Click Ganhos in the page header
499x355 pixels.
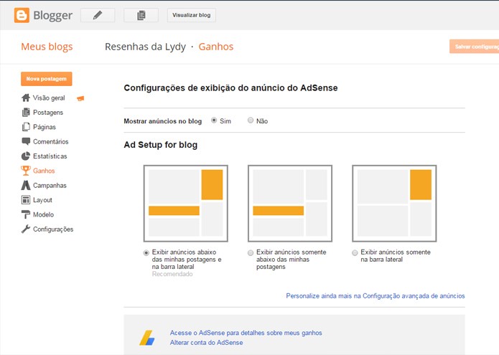216,47
